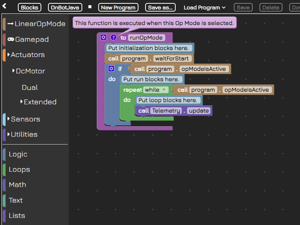
Task: Click the New Program button
Action: [x=118, y=7]
